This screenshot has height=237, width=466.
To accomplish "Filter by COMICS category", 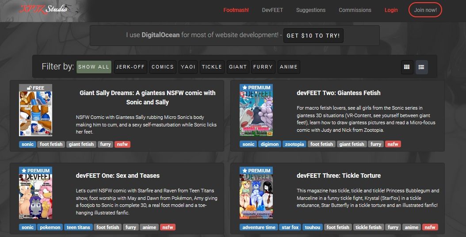I will point(163,67).
